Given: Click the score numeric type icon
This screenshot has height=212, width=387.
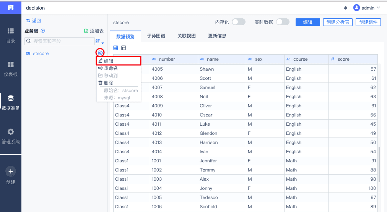Looking at the screenshot, I should pyautogui.click(x=332, y=59).
